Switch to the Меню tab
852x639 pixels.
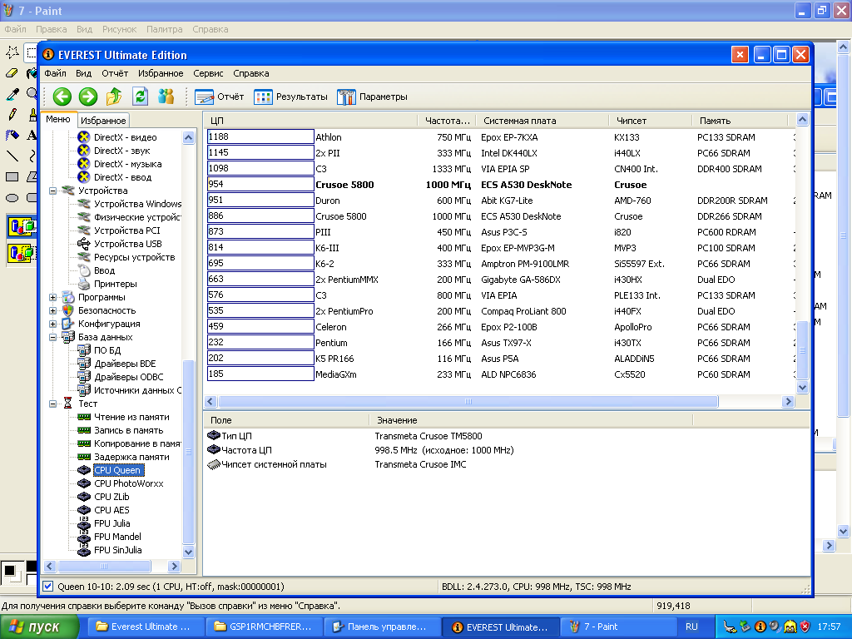[x=58, y=119]
